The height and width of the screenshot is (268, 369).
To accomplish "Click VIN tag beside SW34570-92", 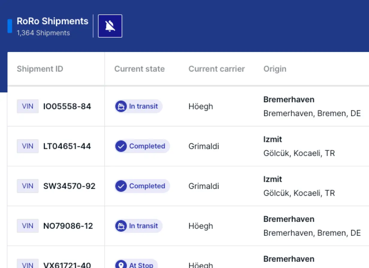I will click(28, 186).
